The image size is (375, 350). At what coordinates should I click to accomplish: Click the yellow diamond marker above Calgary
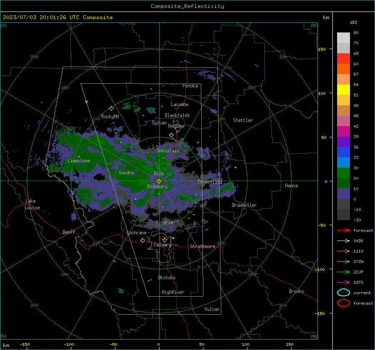(x=165, y=240)
